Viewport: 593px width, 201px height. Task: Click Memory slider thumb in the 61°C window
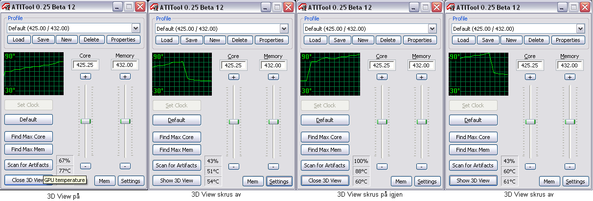coord(570,121)
